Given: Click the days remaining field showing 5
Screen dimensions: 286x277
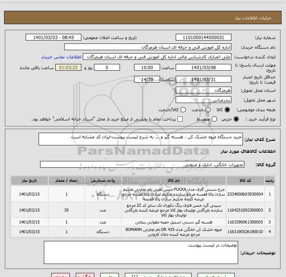Looking at the screenshot, I should pyautogui.click(x=107, y=68).
